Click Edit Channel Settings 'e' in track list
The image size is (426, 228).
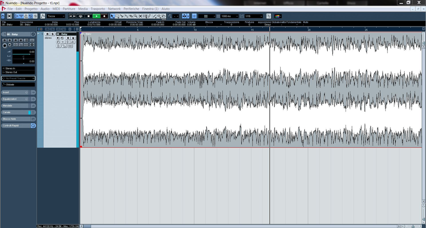(58, 42)
